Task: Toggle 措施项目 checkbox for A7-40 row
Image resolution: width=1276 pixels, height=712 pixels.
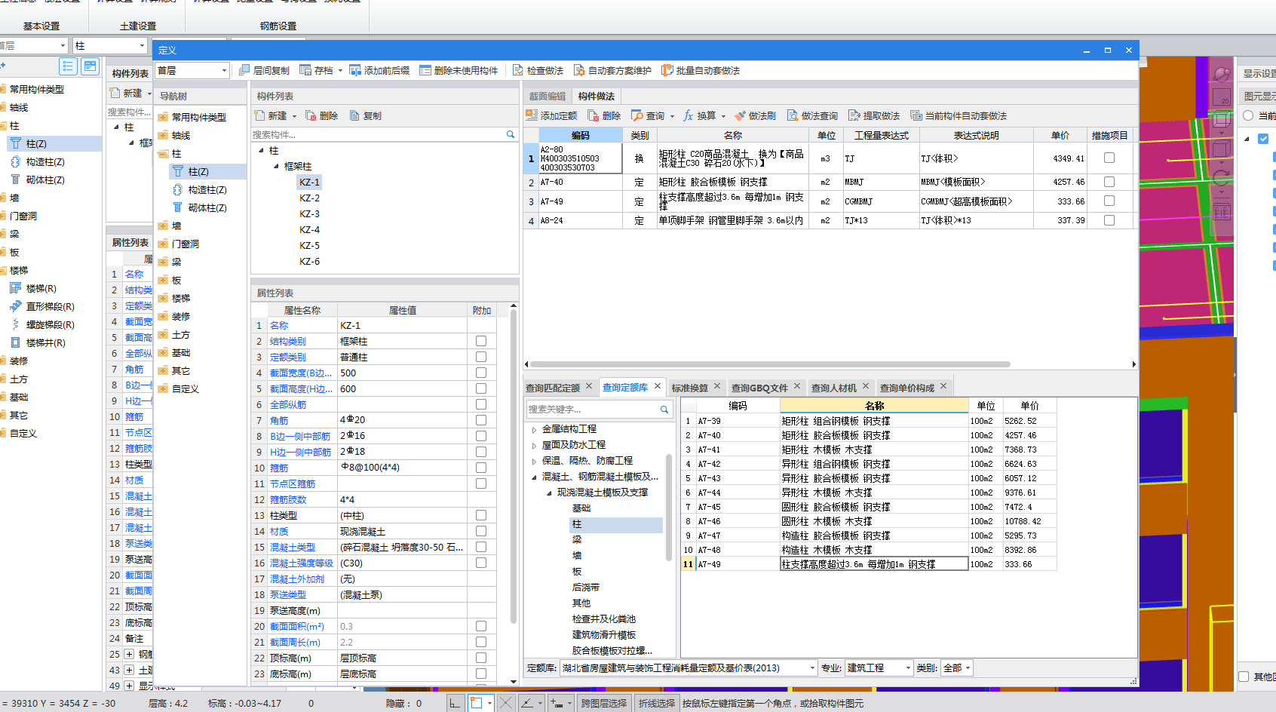Action: tap(1109, 182)
